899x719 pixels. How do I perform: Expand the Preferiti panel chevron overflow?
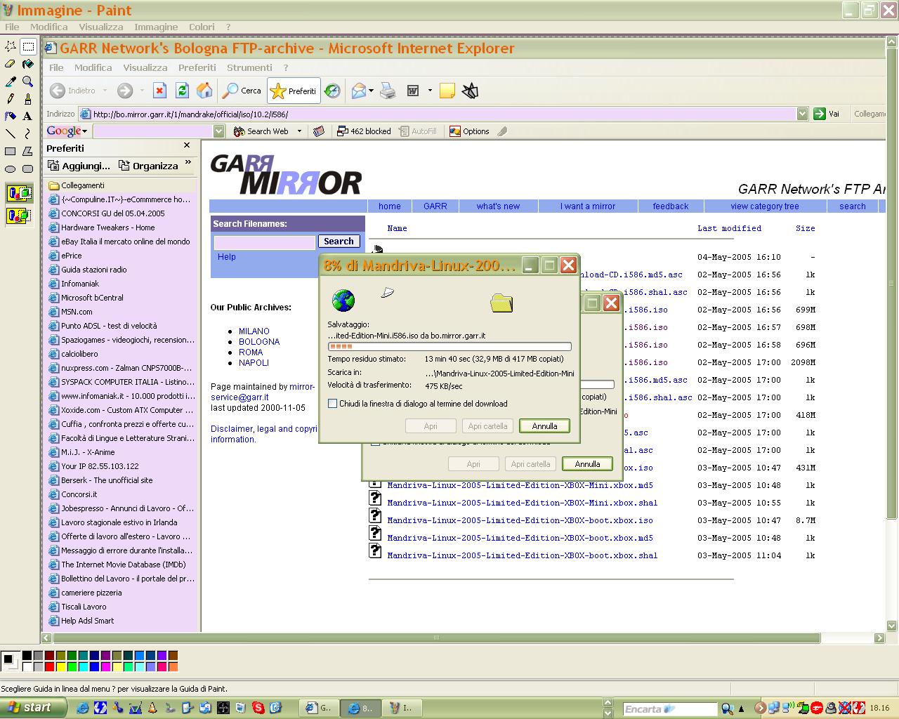point(188,163)
